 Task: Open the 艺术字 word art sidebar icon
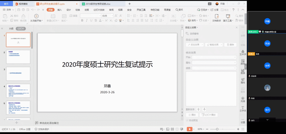pyautogui.click(x=243, y=52)
